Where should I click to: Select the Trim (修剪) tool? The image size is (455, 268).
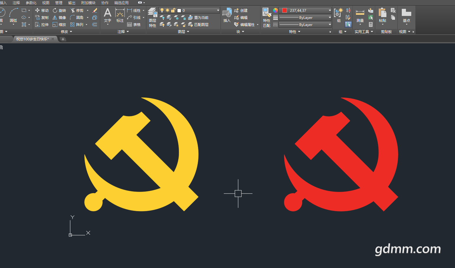pos(77,10)
